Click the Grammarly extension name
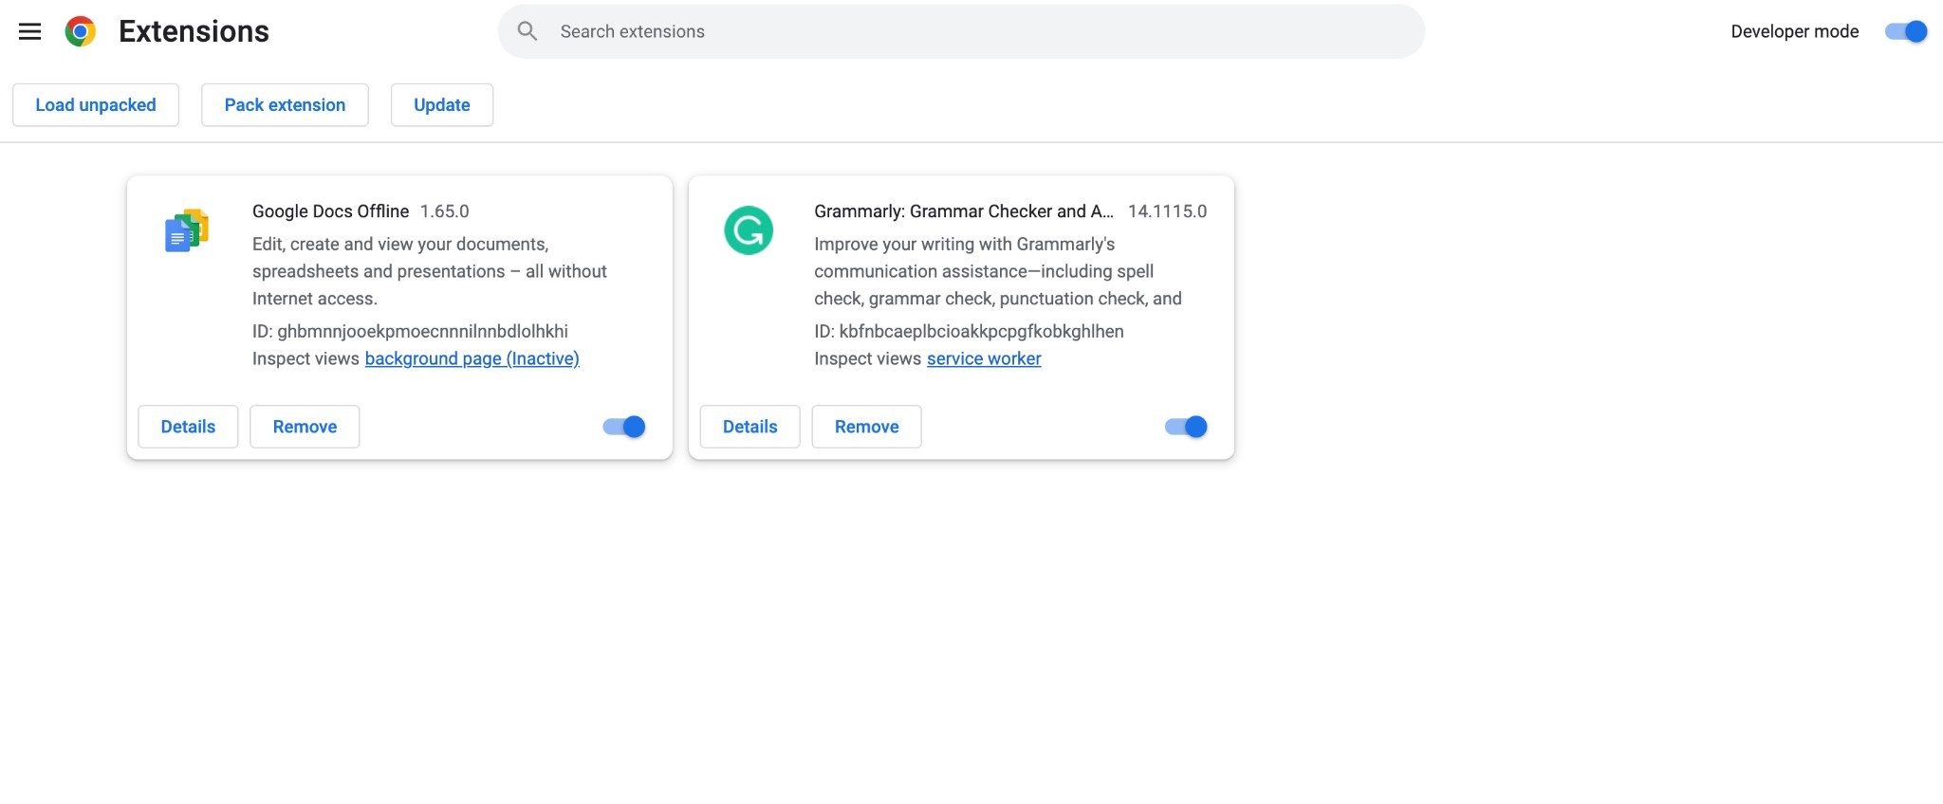 (964, 211)
